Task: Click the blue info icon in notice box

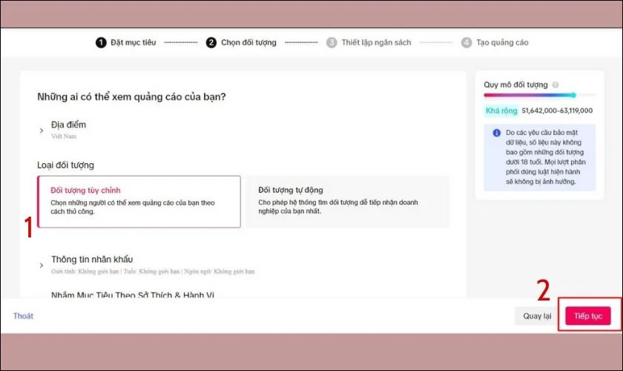Action: coord(497,133)
